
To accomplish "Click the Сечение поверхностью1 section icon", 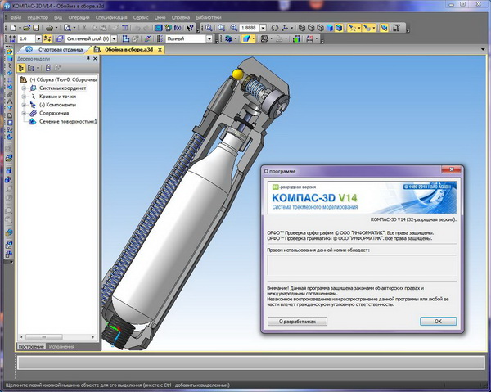I will pyautogui.click(x=34, y=122).
